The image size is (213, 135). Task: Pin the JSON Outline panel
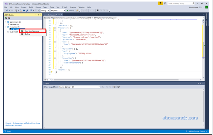pos(38,15)
